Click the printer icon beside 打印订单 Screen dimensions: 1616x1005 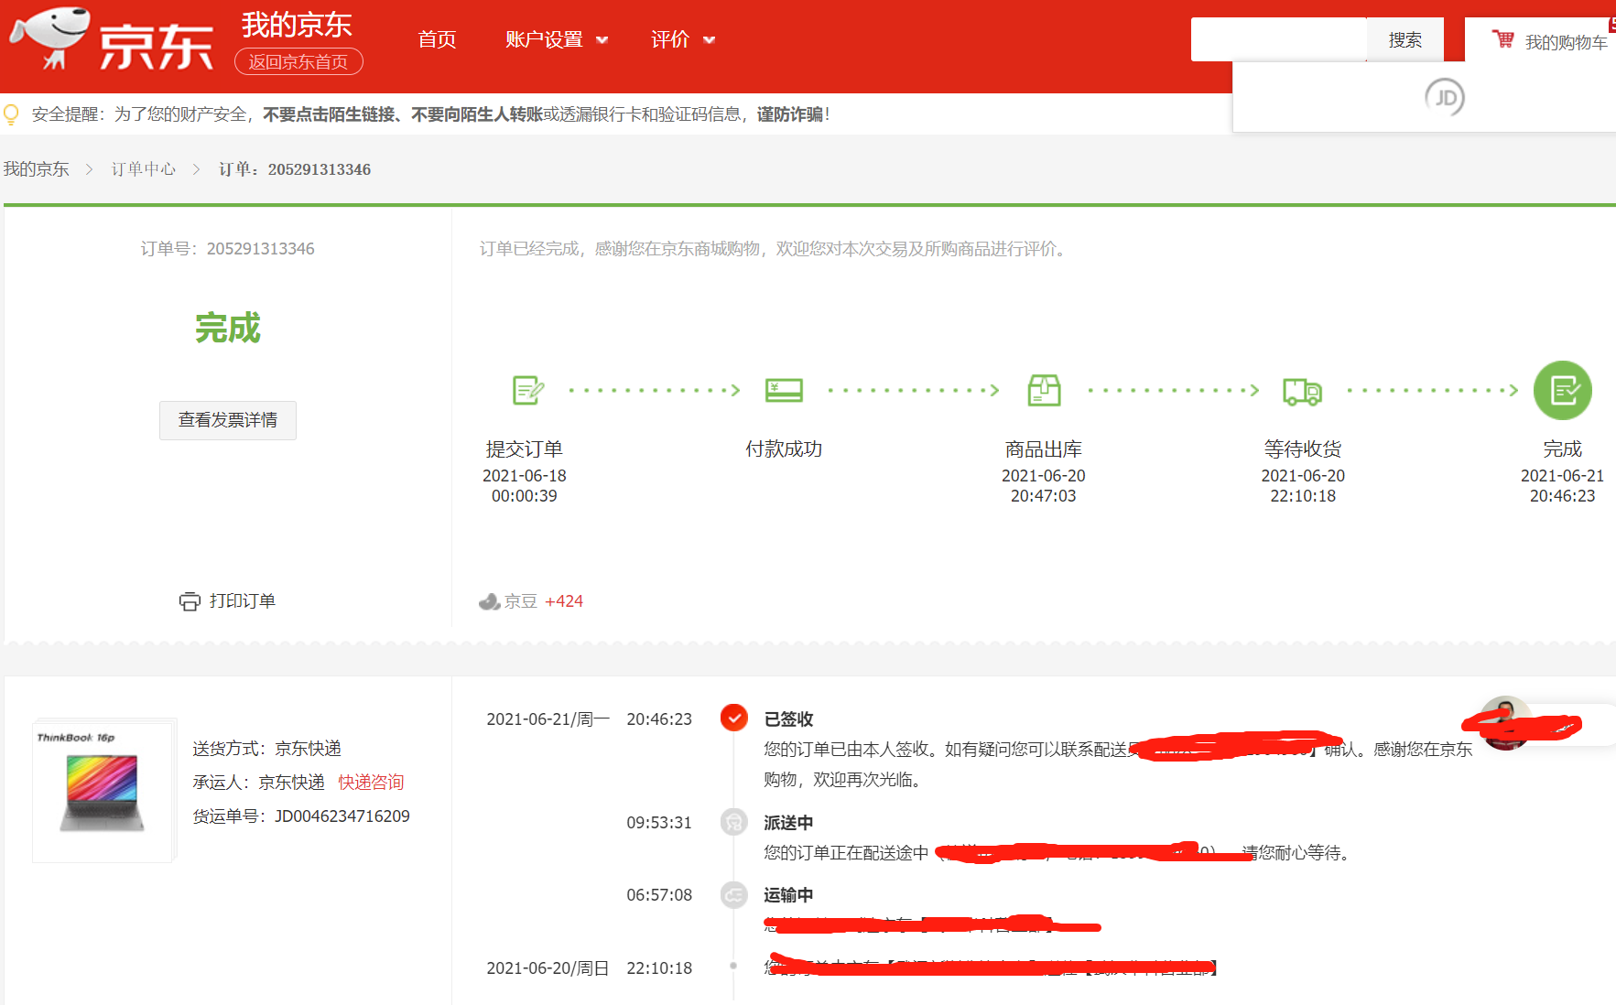click(190, 601)
